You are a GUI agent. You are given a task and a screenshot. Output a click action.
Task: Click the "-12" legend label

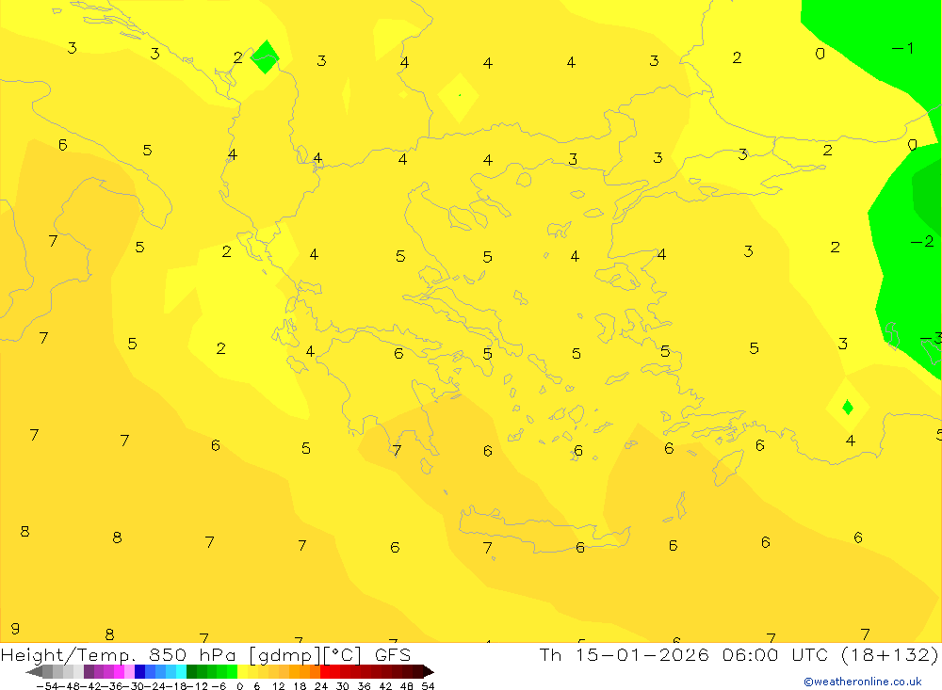click(198, 686)
